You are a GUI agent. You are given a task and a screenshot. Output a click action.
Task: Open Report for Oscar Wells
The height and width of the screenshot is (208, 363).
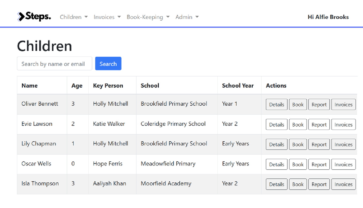click(319, 165)
